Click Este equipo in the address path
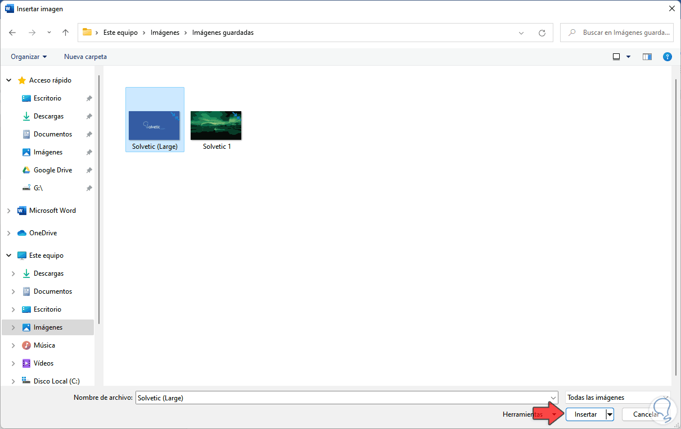Image resolution: width=681 pixels, height=429 pixels. point(120,33)
